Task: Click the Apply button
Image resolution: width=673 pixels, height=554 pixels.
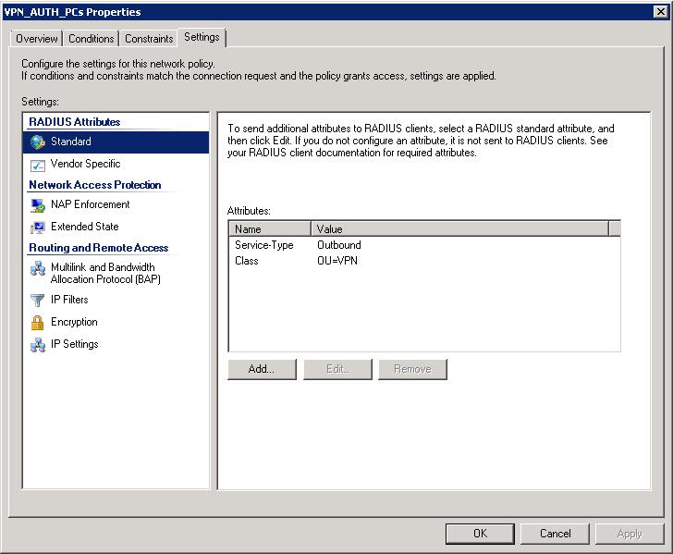Action: pos(630,534)
